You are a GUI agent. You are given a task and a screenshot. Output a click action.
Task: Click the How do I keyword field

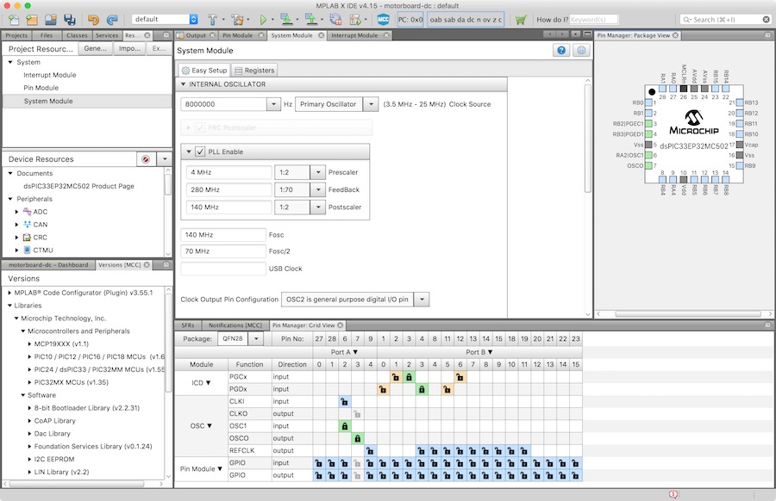pos(593,20)
